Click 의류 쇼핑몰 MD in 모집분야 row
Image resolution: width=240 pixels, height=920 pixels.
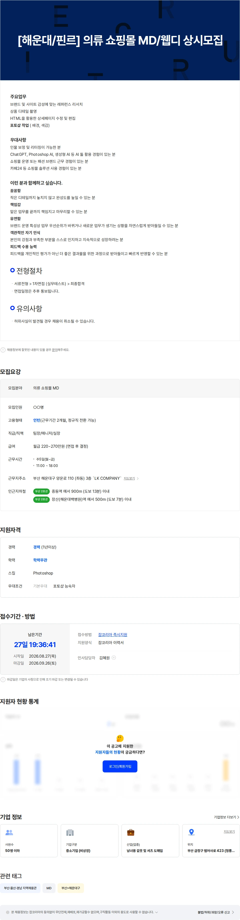click(x=46, y=388)
